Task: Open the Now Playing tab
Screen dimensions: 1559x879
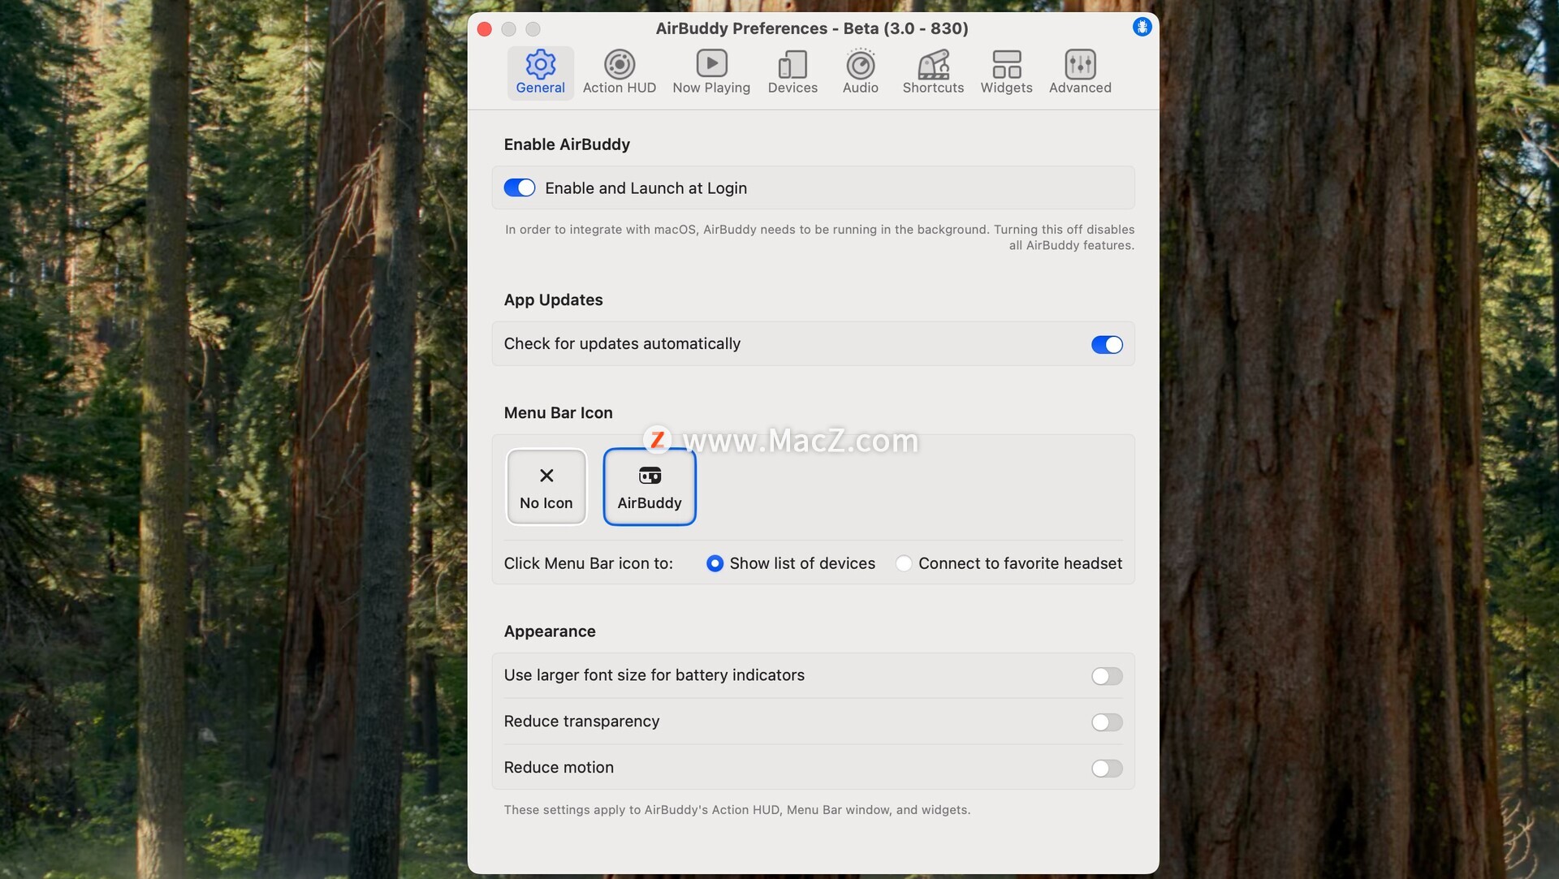Action: point(711,73)
